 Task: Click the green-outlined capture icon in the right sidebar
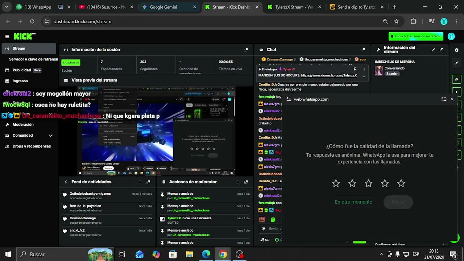tap(456, 79)
